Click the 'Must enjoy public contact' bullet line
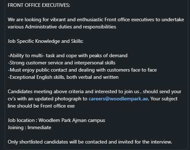The width and height of the screenshot is (190, 150). pyautogui.click(x=82, y=70)
